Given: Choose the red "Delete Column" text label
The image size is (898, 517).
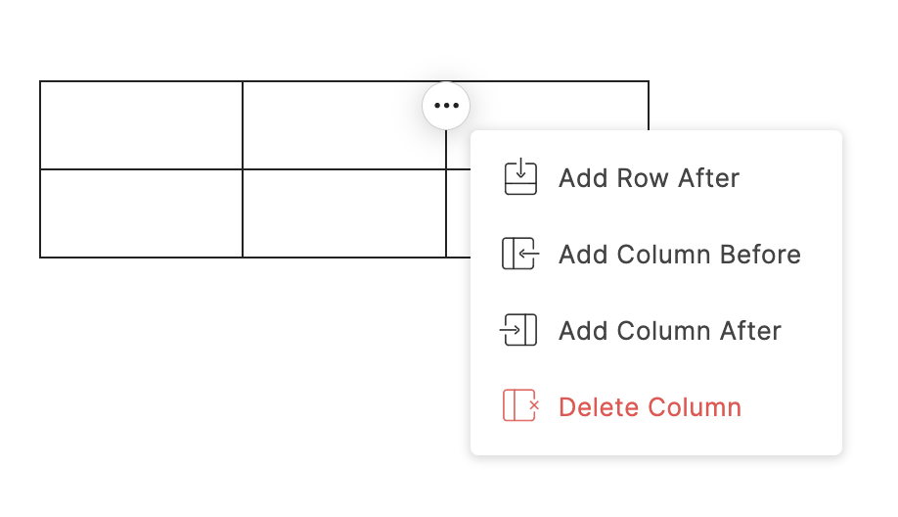Looking at the screenshot, I should pyautogui.click(x=650, y=407).
